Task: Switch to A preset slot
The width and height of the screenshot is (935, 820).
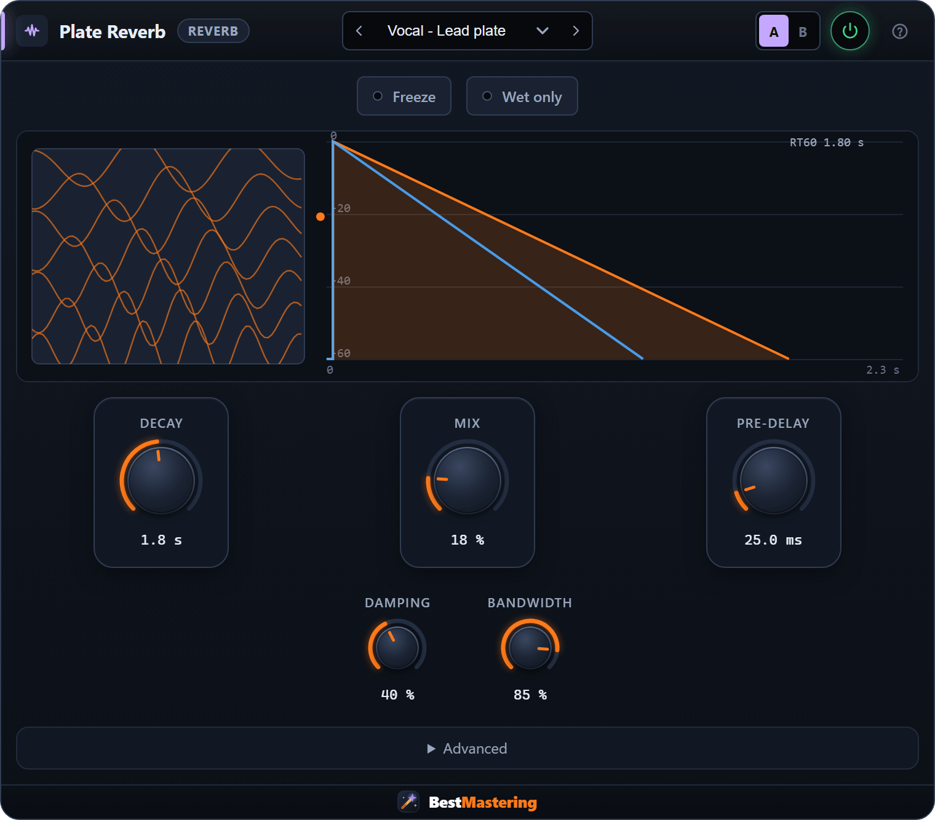Action: point(773,31)
